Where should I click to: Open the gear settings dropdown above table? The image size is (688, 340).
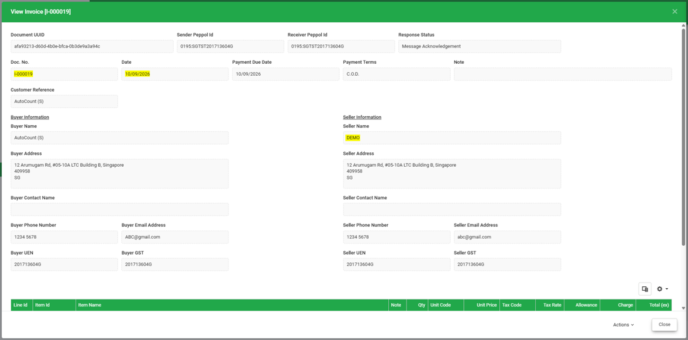tap(662, 289)
